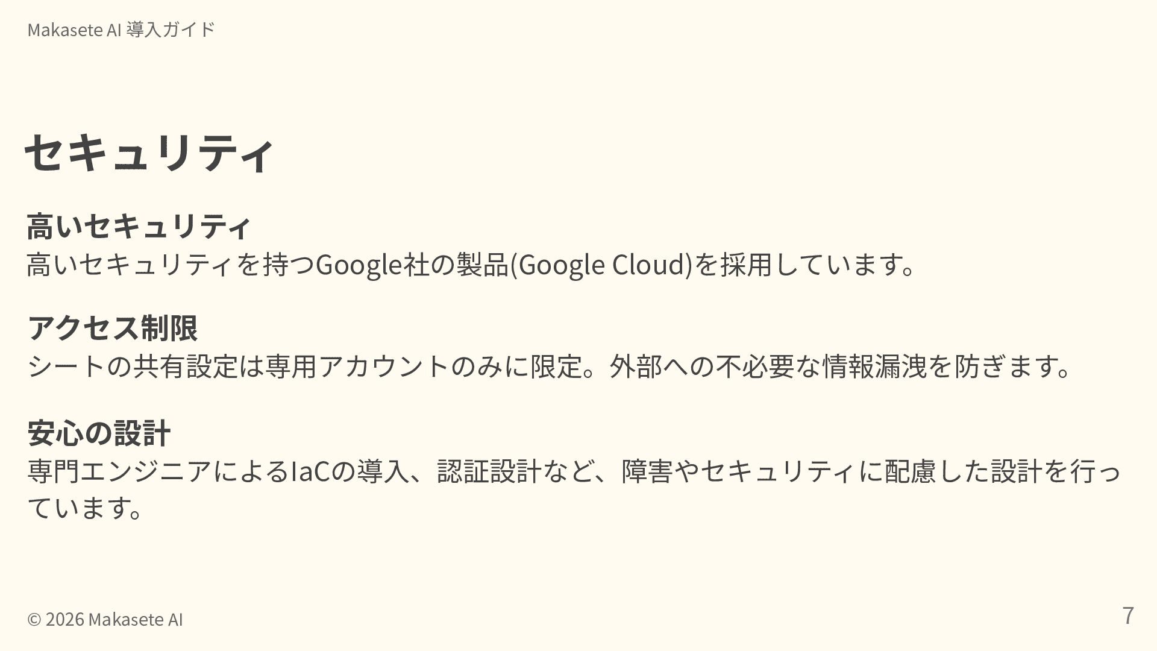Click the word 専門エンジニア
The height and width of the screenshot is (651, 1157).
click(119, 471)
